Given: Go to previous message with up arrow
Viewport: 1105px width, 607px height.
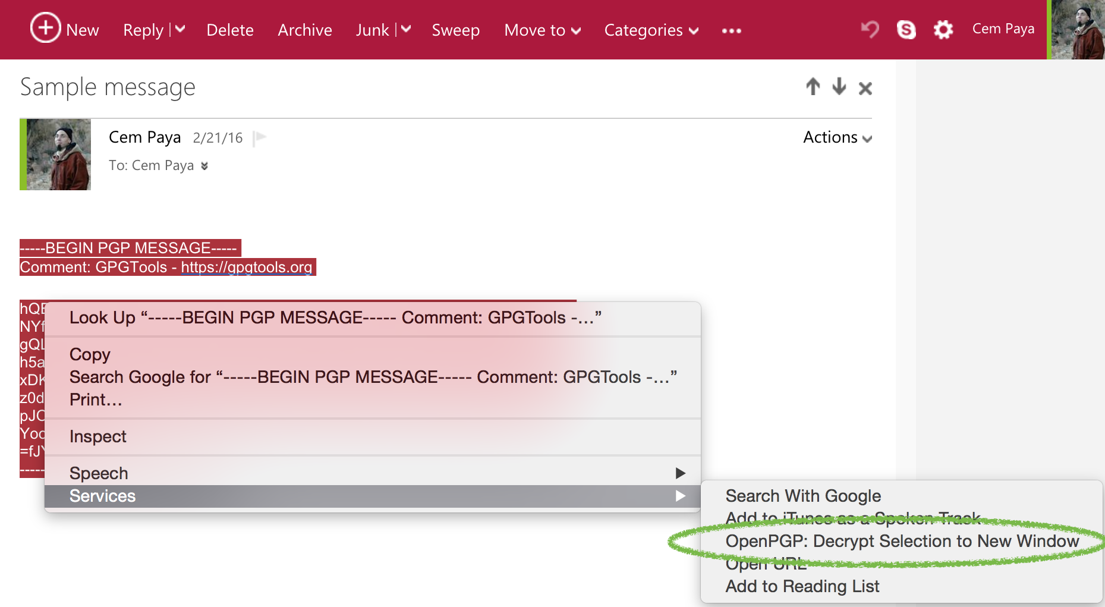Looking at the screenshot, I should point(813,87).
